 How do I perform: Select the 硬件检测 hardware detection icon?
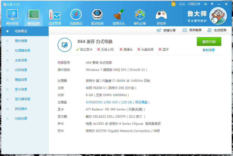(x=34, y=17)
